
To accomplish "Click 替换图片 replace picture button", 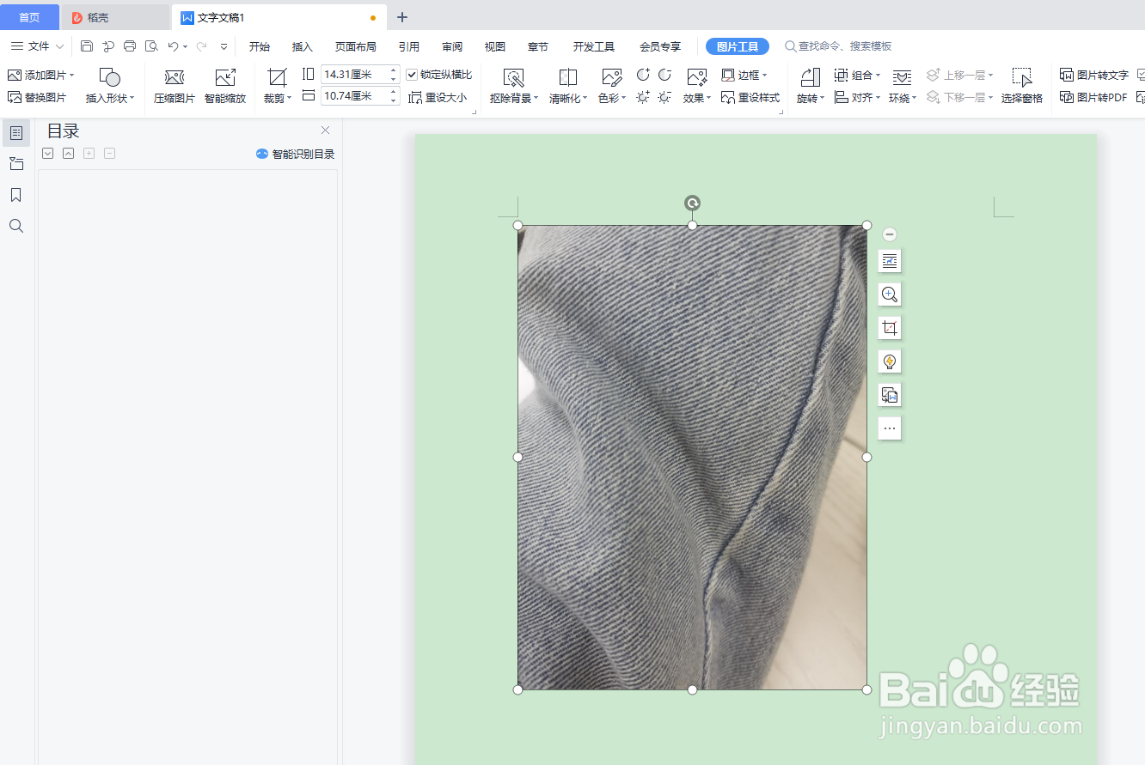I will (37, 98).
